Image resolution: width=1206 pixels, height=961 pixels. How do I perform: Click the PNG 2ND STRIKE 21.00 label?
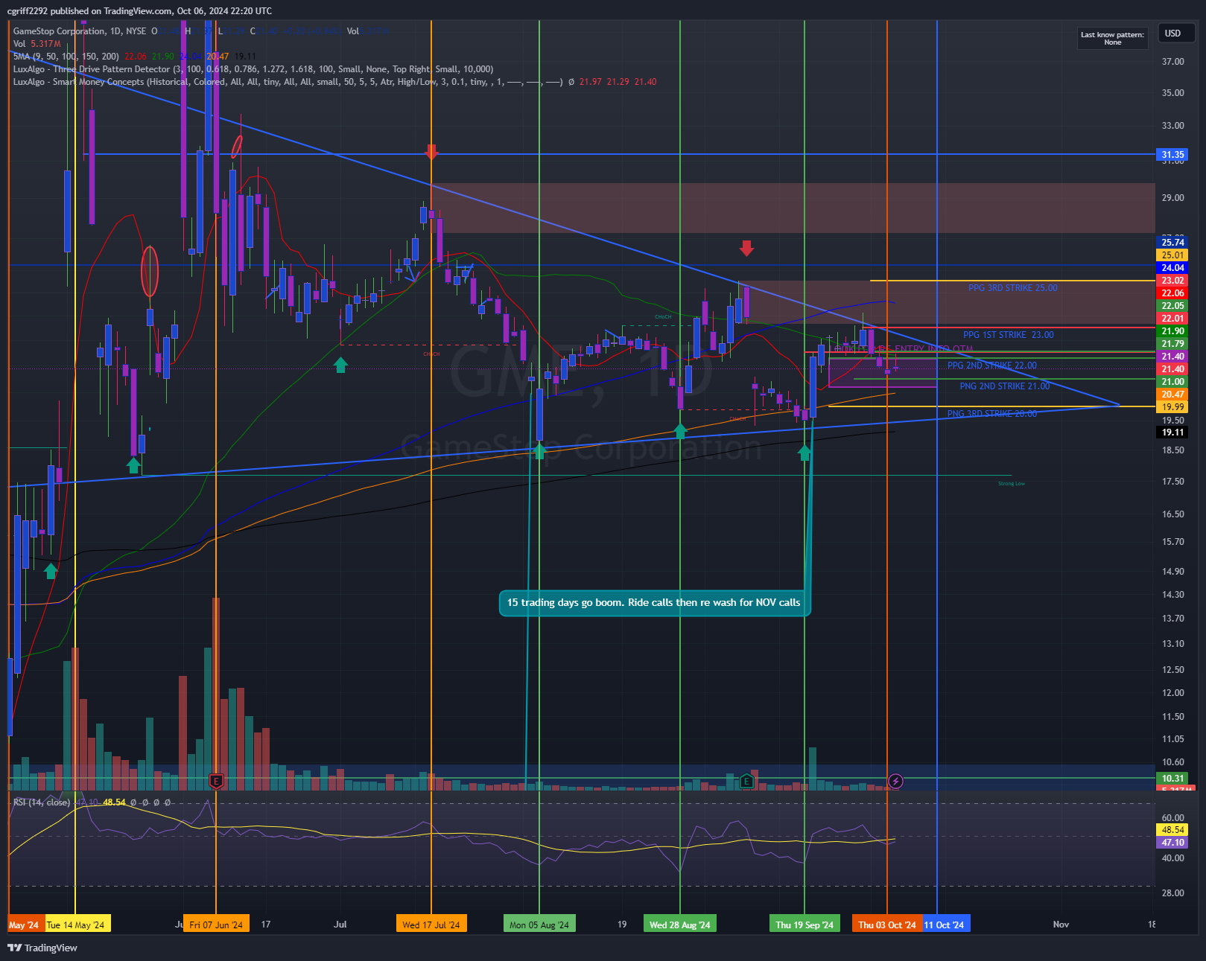[1004, 386]
